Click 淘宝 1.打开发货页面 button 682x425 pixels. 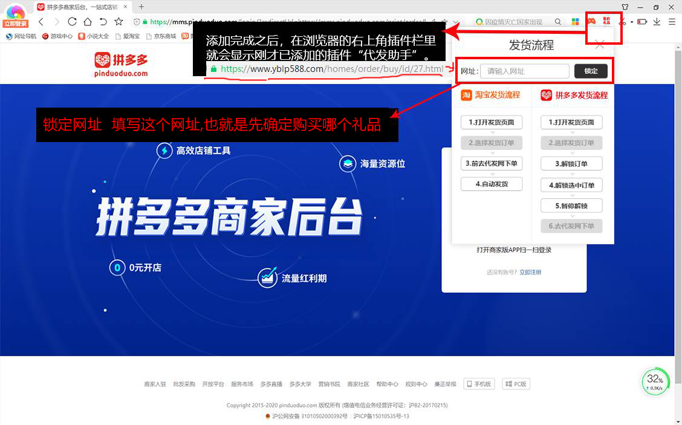[492, 122]
